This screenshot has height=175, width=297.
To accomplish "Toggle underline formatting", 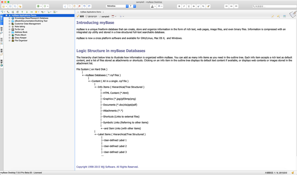I will pyautogui.click(x=189, y=6).
